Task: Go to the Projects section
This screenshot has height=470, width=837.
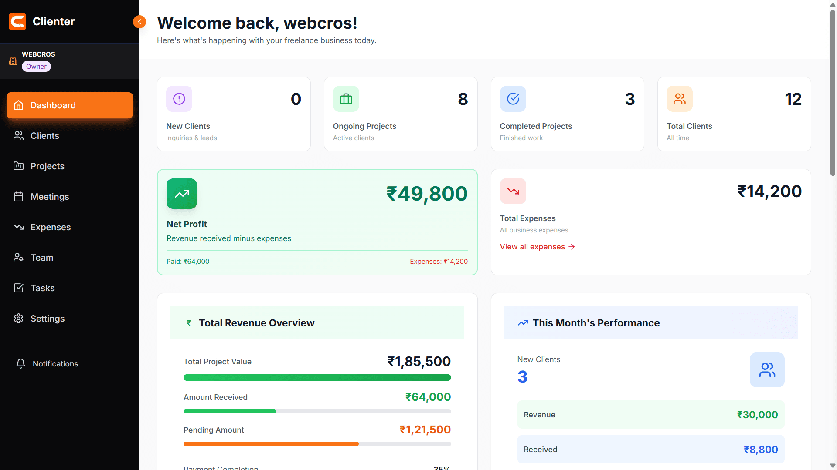Action: [x=47, y=166]
